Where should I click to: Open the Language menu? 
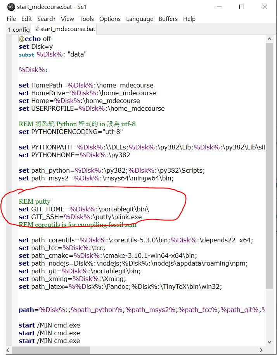pos(140,19)
